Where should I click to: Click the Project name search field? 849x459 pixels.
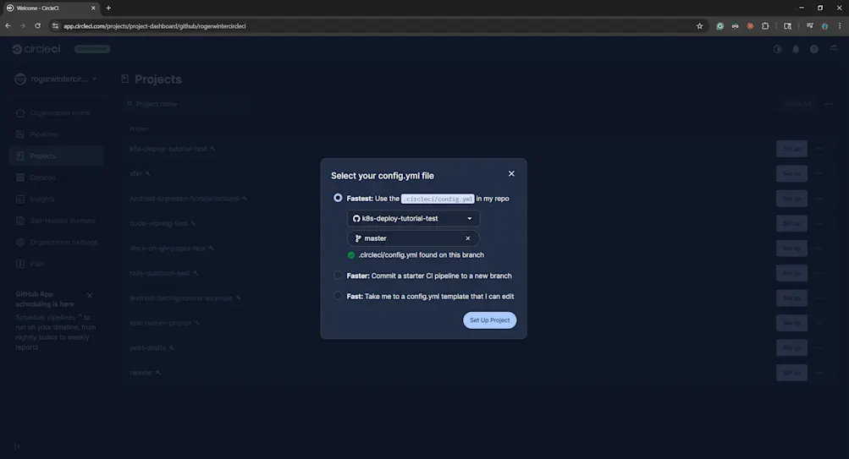[x=190, y=104]
